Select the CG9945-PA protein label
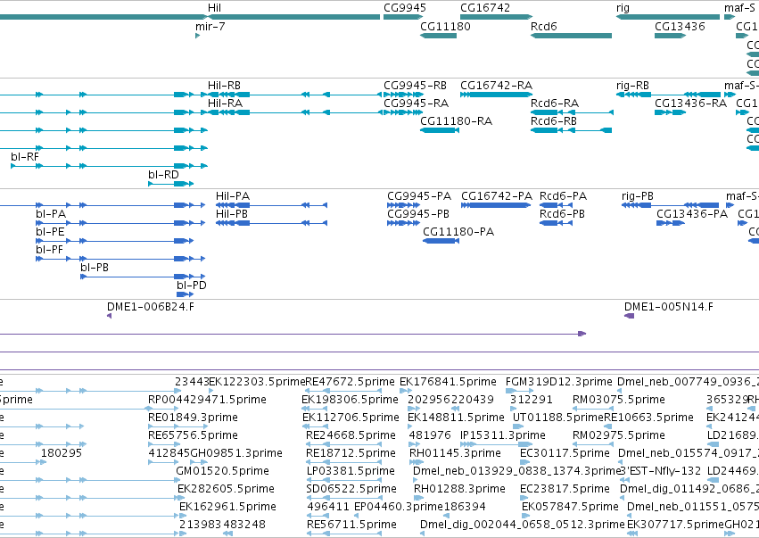This screenshot has height=538, width=759. coord(419,196)
